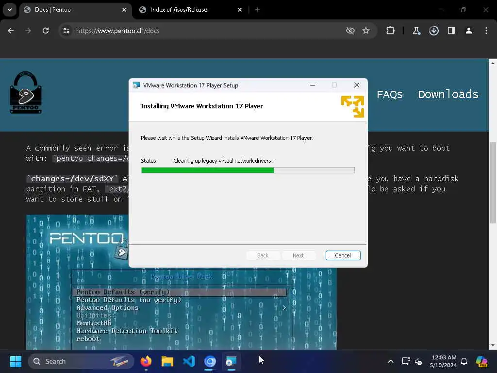Open site information icon in address bar
Image resolution: width=497 pixels, height=373 pixels.
point(66,31)
